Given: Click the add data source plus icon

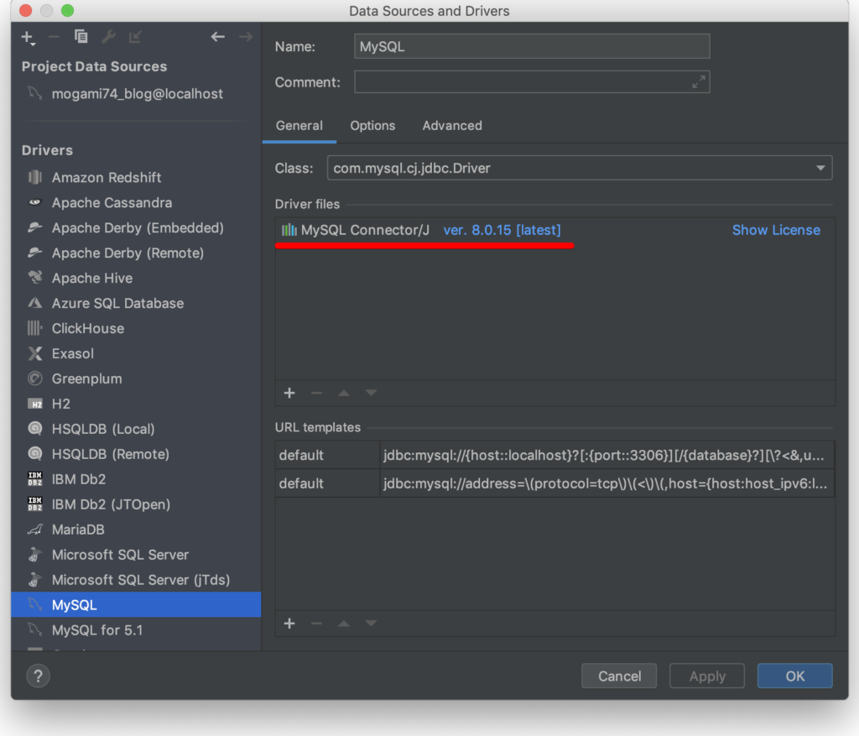Looking at the screenshot, I should [x=27, y=37].
